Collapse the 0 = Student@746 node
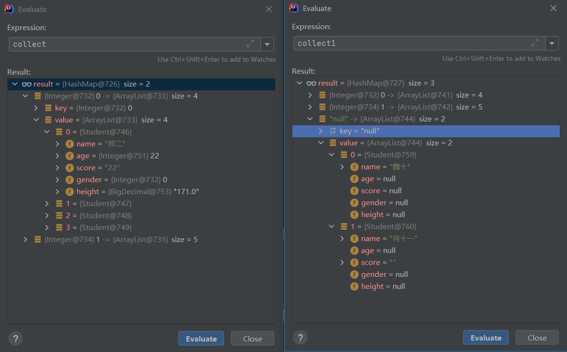 [47, 132]
